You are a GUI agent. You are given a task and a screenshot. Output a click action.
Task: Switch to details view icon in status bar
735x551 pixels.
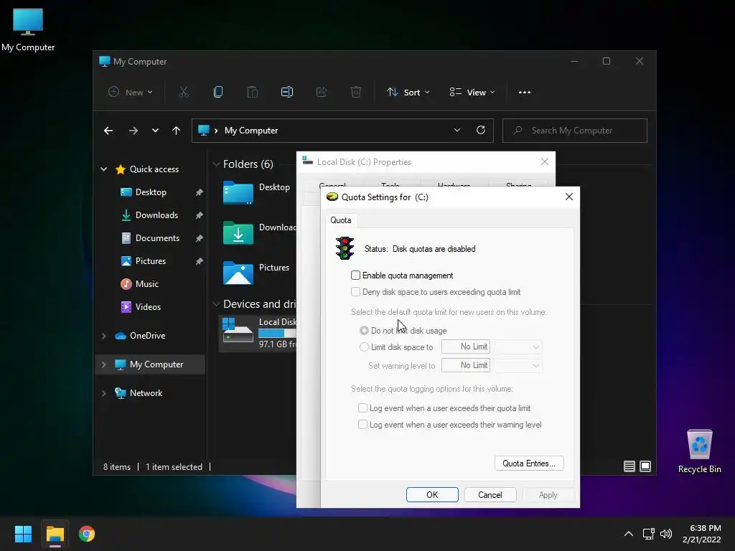coord(629,466)
